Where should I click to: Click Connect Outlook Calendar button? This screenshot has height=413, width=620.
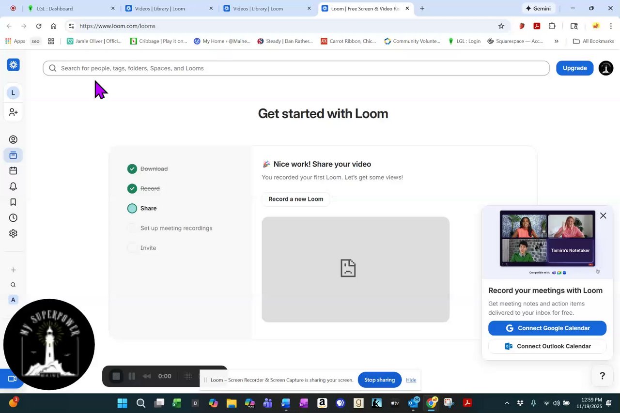pyautogui.click(x=547, y=346)
